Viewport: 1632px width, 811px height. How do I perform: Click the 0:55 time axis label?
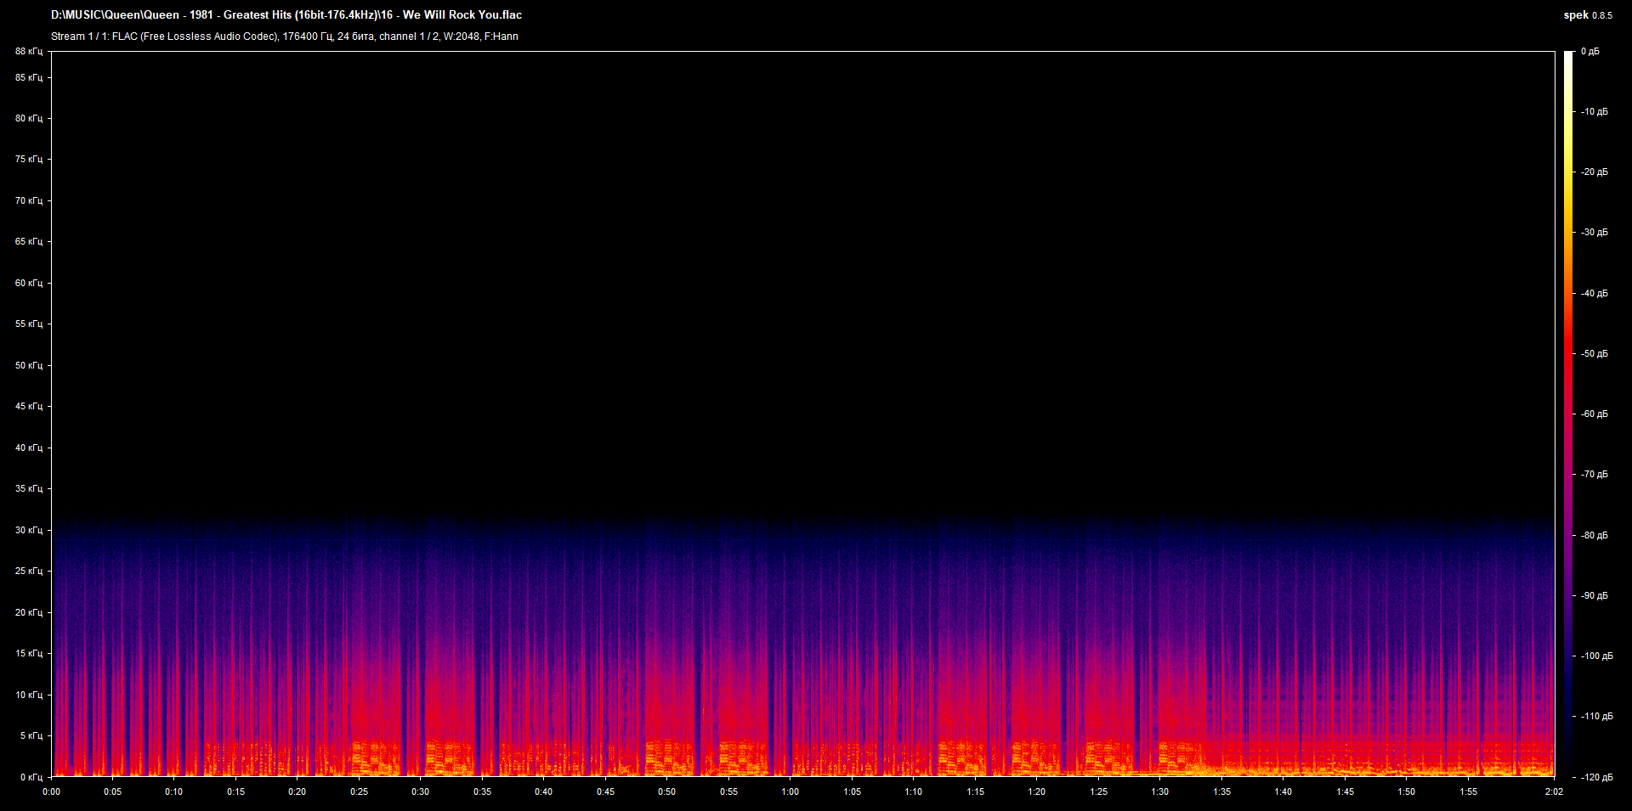pyautogui.click(x=729, y=791)
